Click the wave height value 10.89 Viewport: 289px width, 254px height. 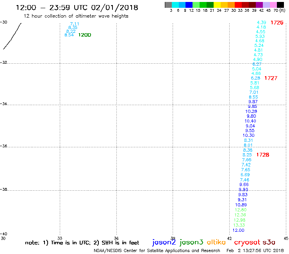[x=241, y=205]
